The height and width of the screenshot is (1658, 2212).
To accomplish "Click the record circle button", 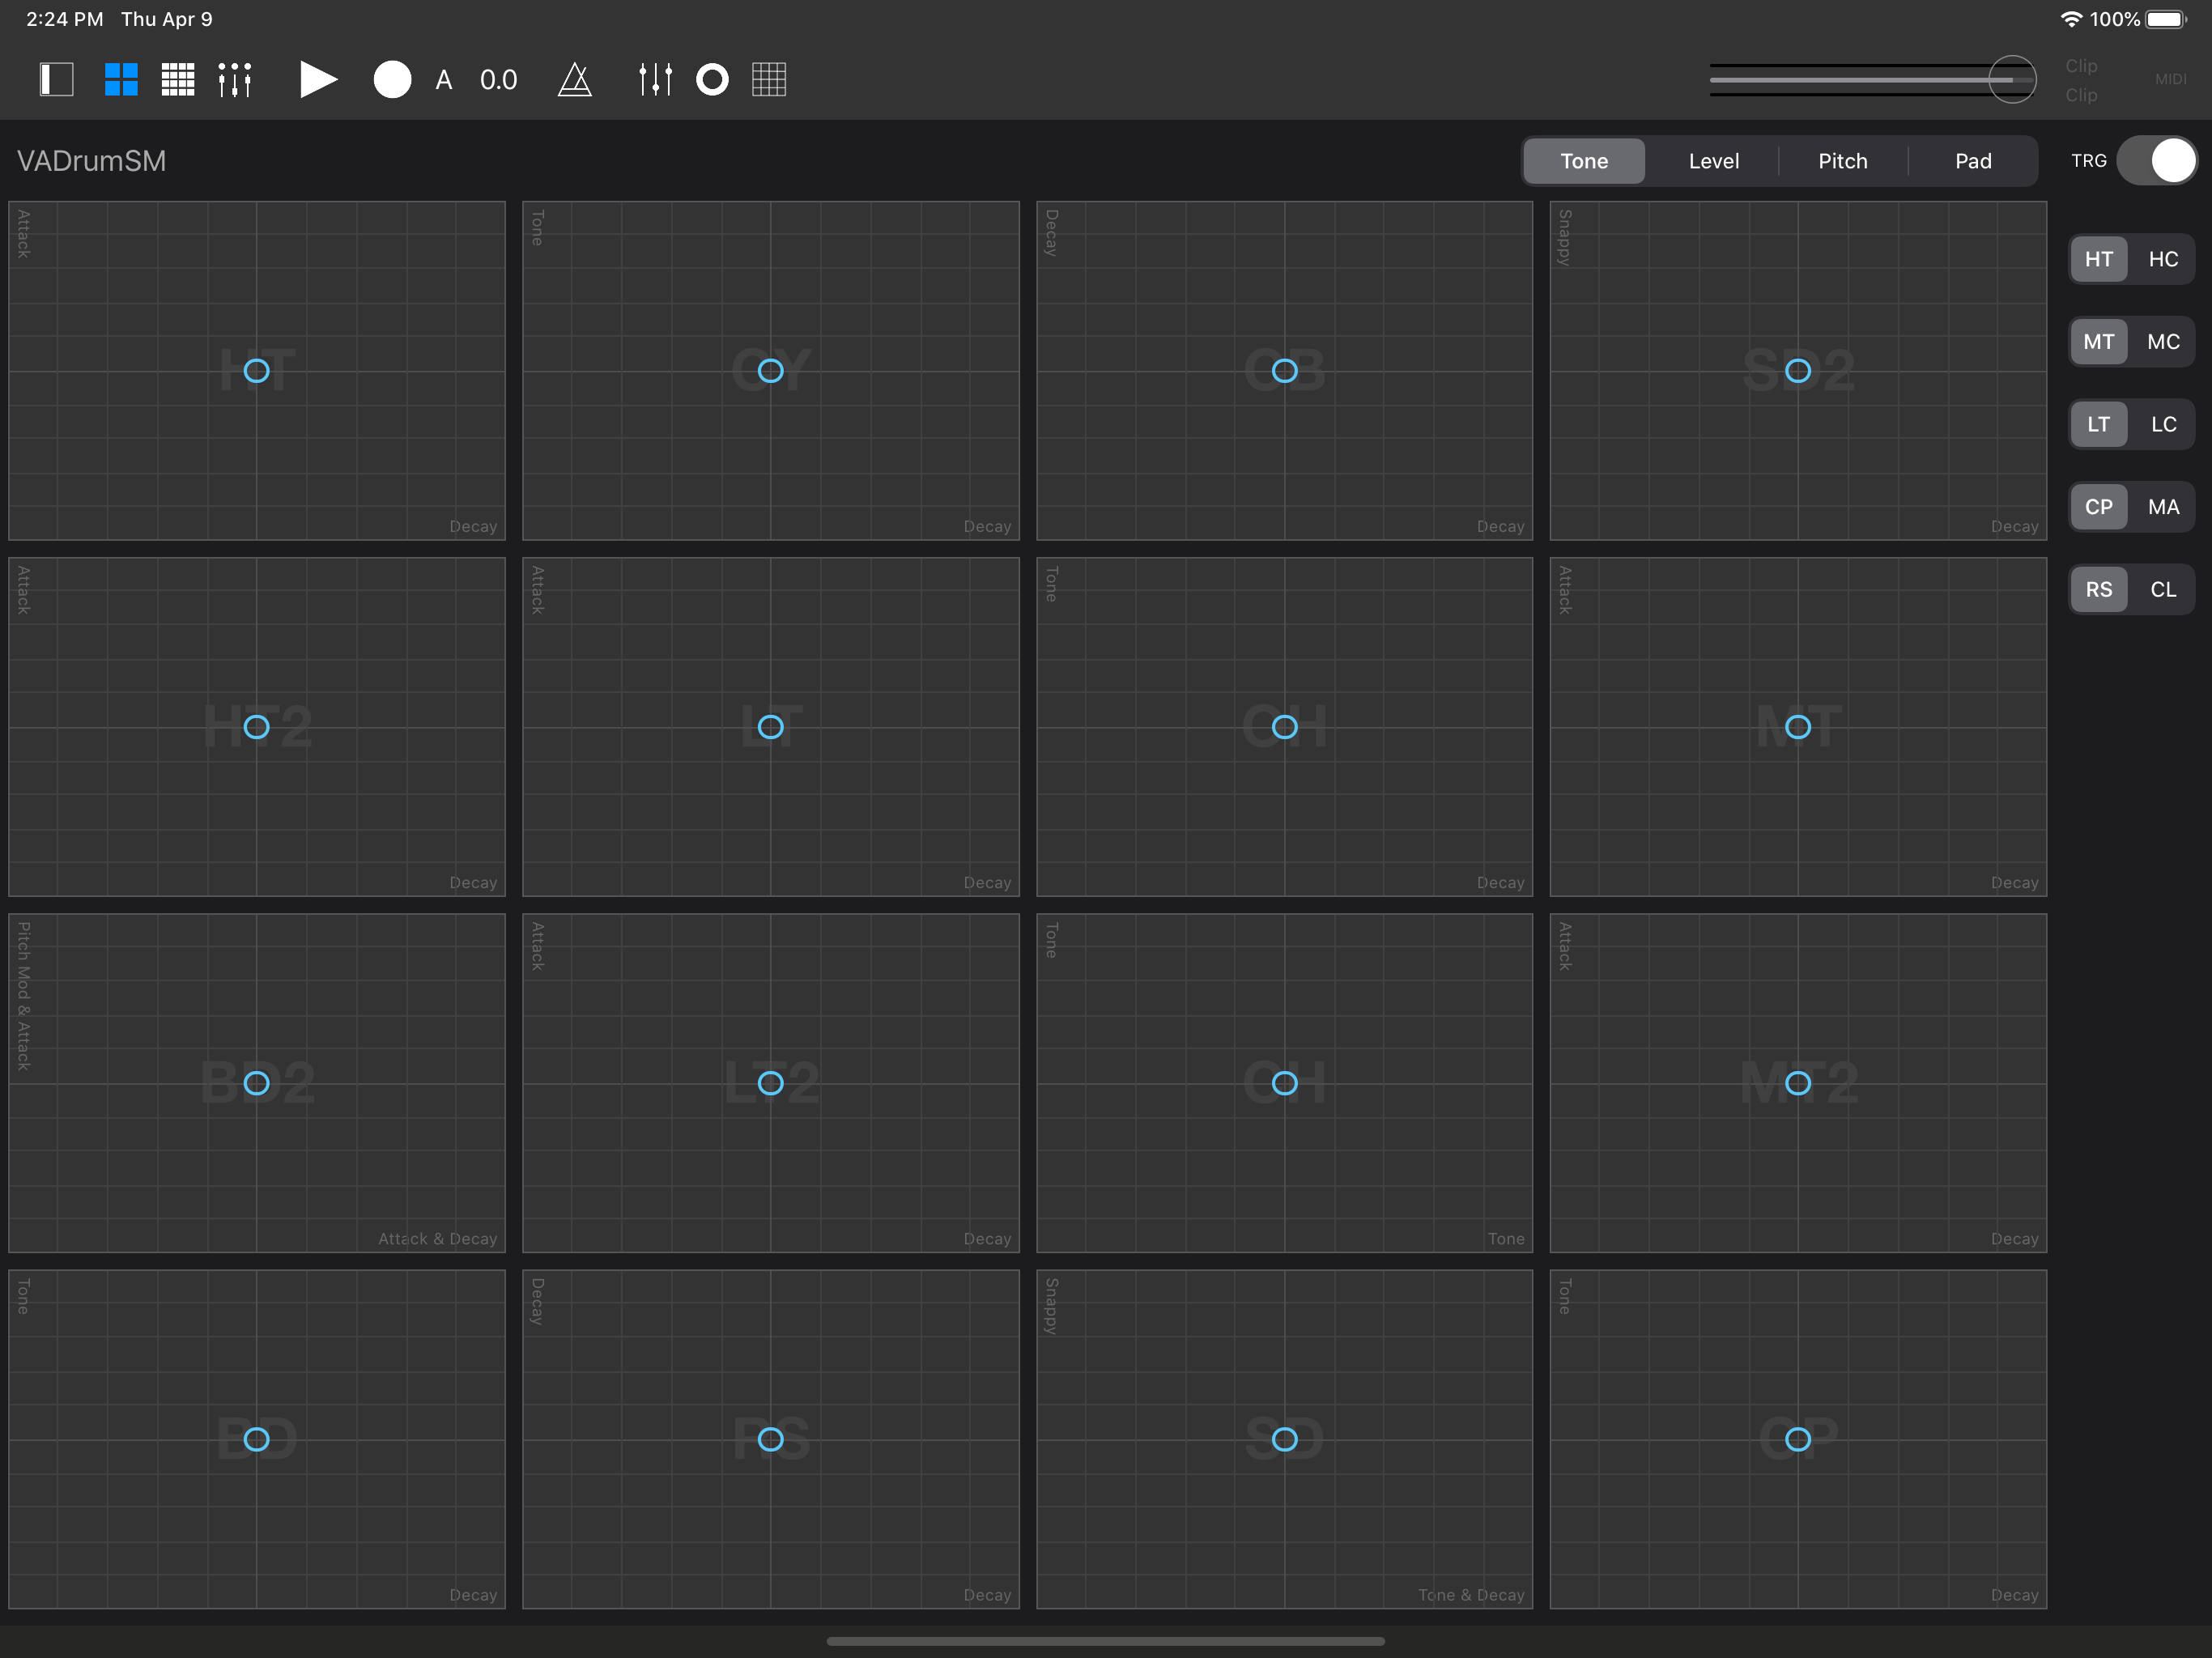I will pyautogui.click(x=392, y=80).
